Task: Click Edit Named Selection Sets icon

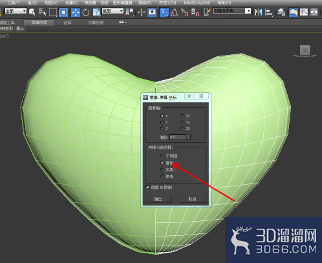Action: coord(207,12)
